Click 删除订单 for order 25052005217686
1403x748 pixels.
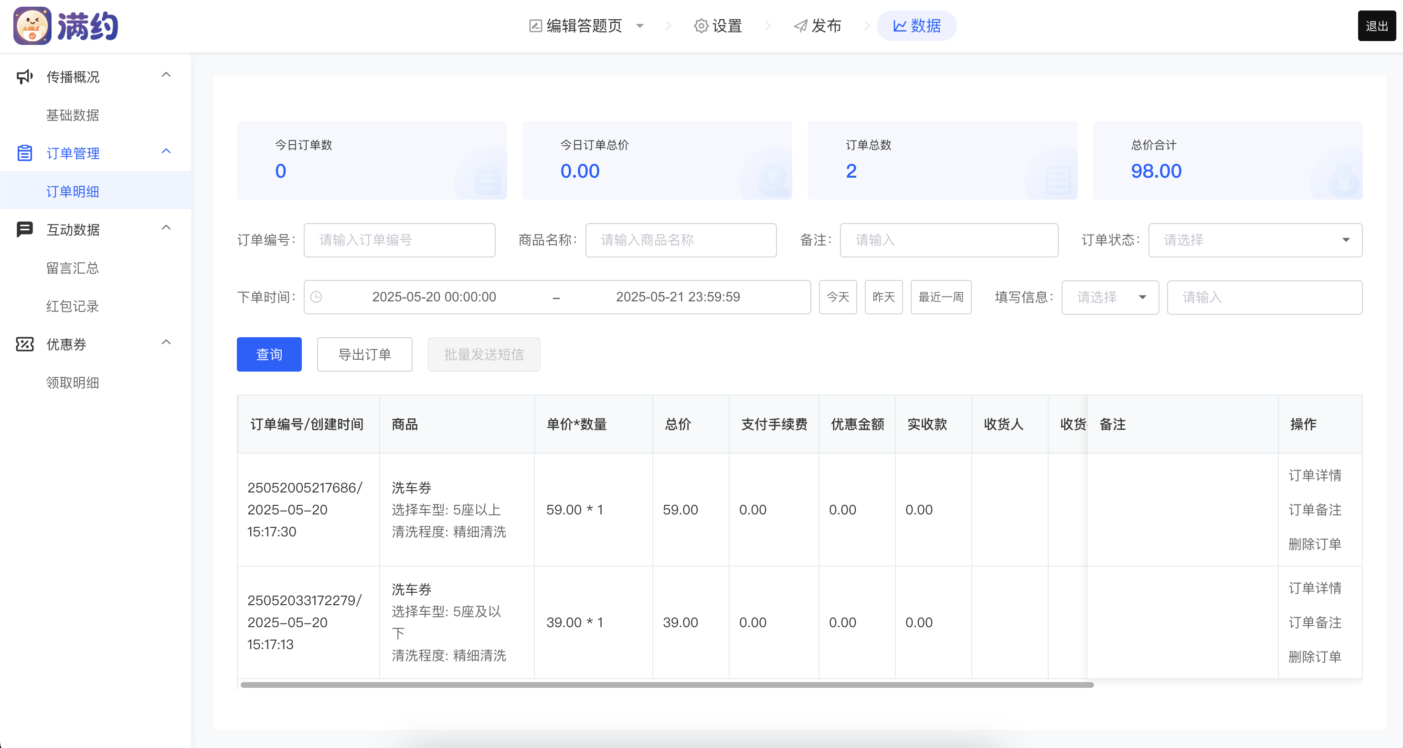(1314, 544)
